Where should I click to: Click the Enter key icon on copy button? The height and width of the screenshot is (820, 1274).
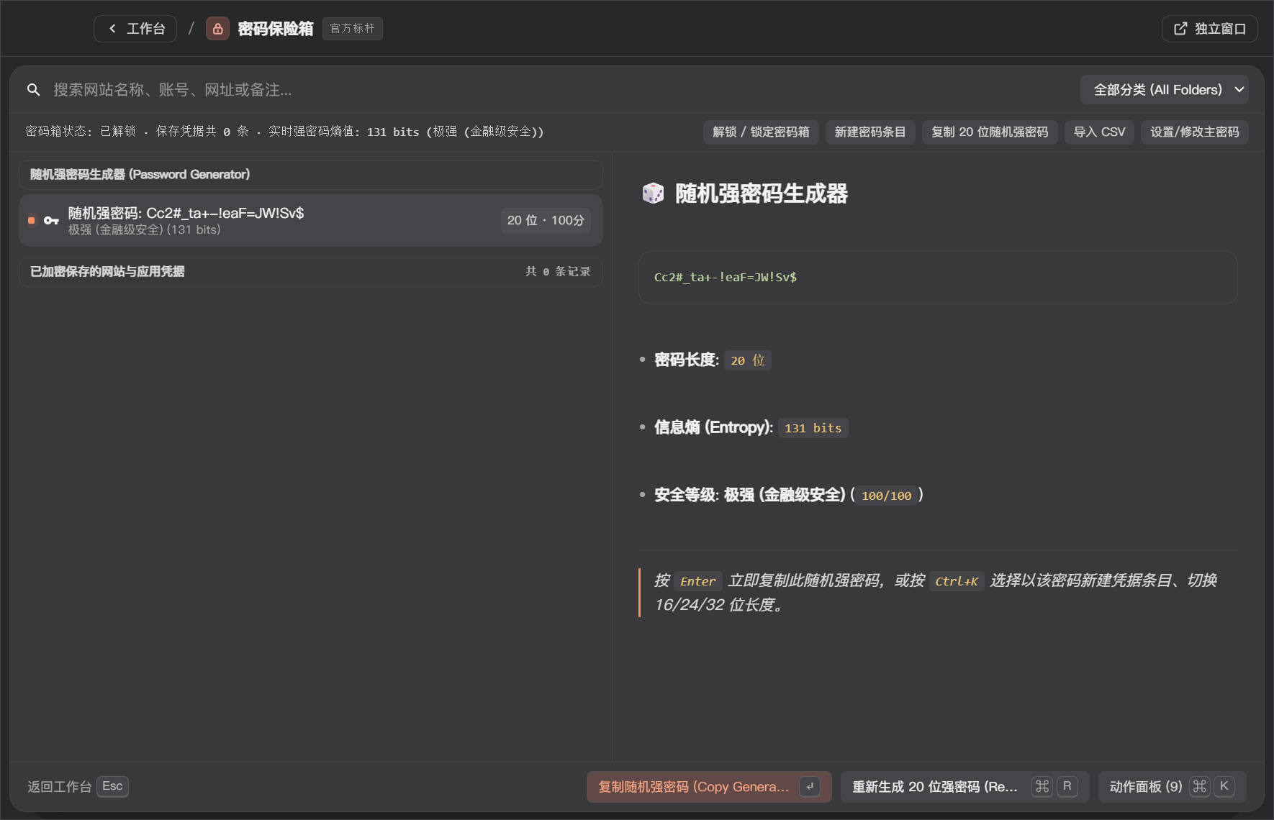[810, 787]
